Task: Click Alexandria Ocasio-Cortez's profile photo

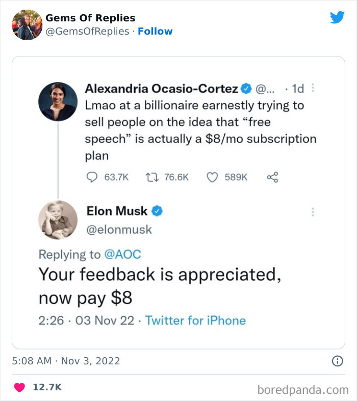Action: (58, 101)
